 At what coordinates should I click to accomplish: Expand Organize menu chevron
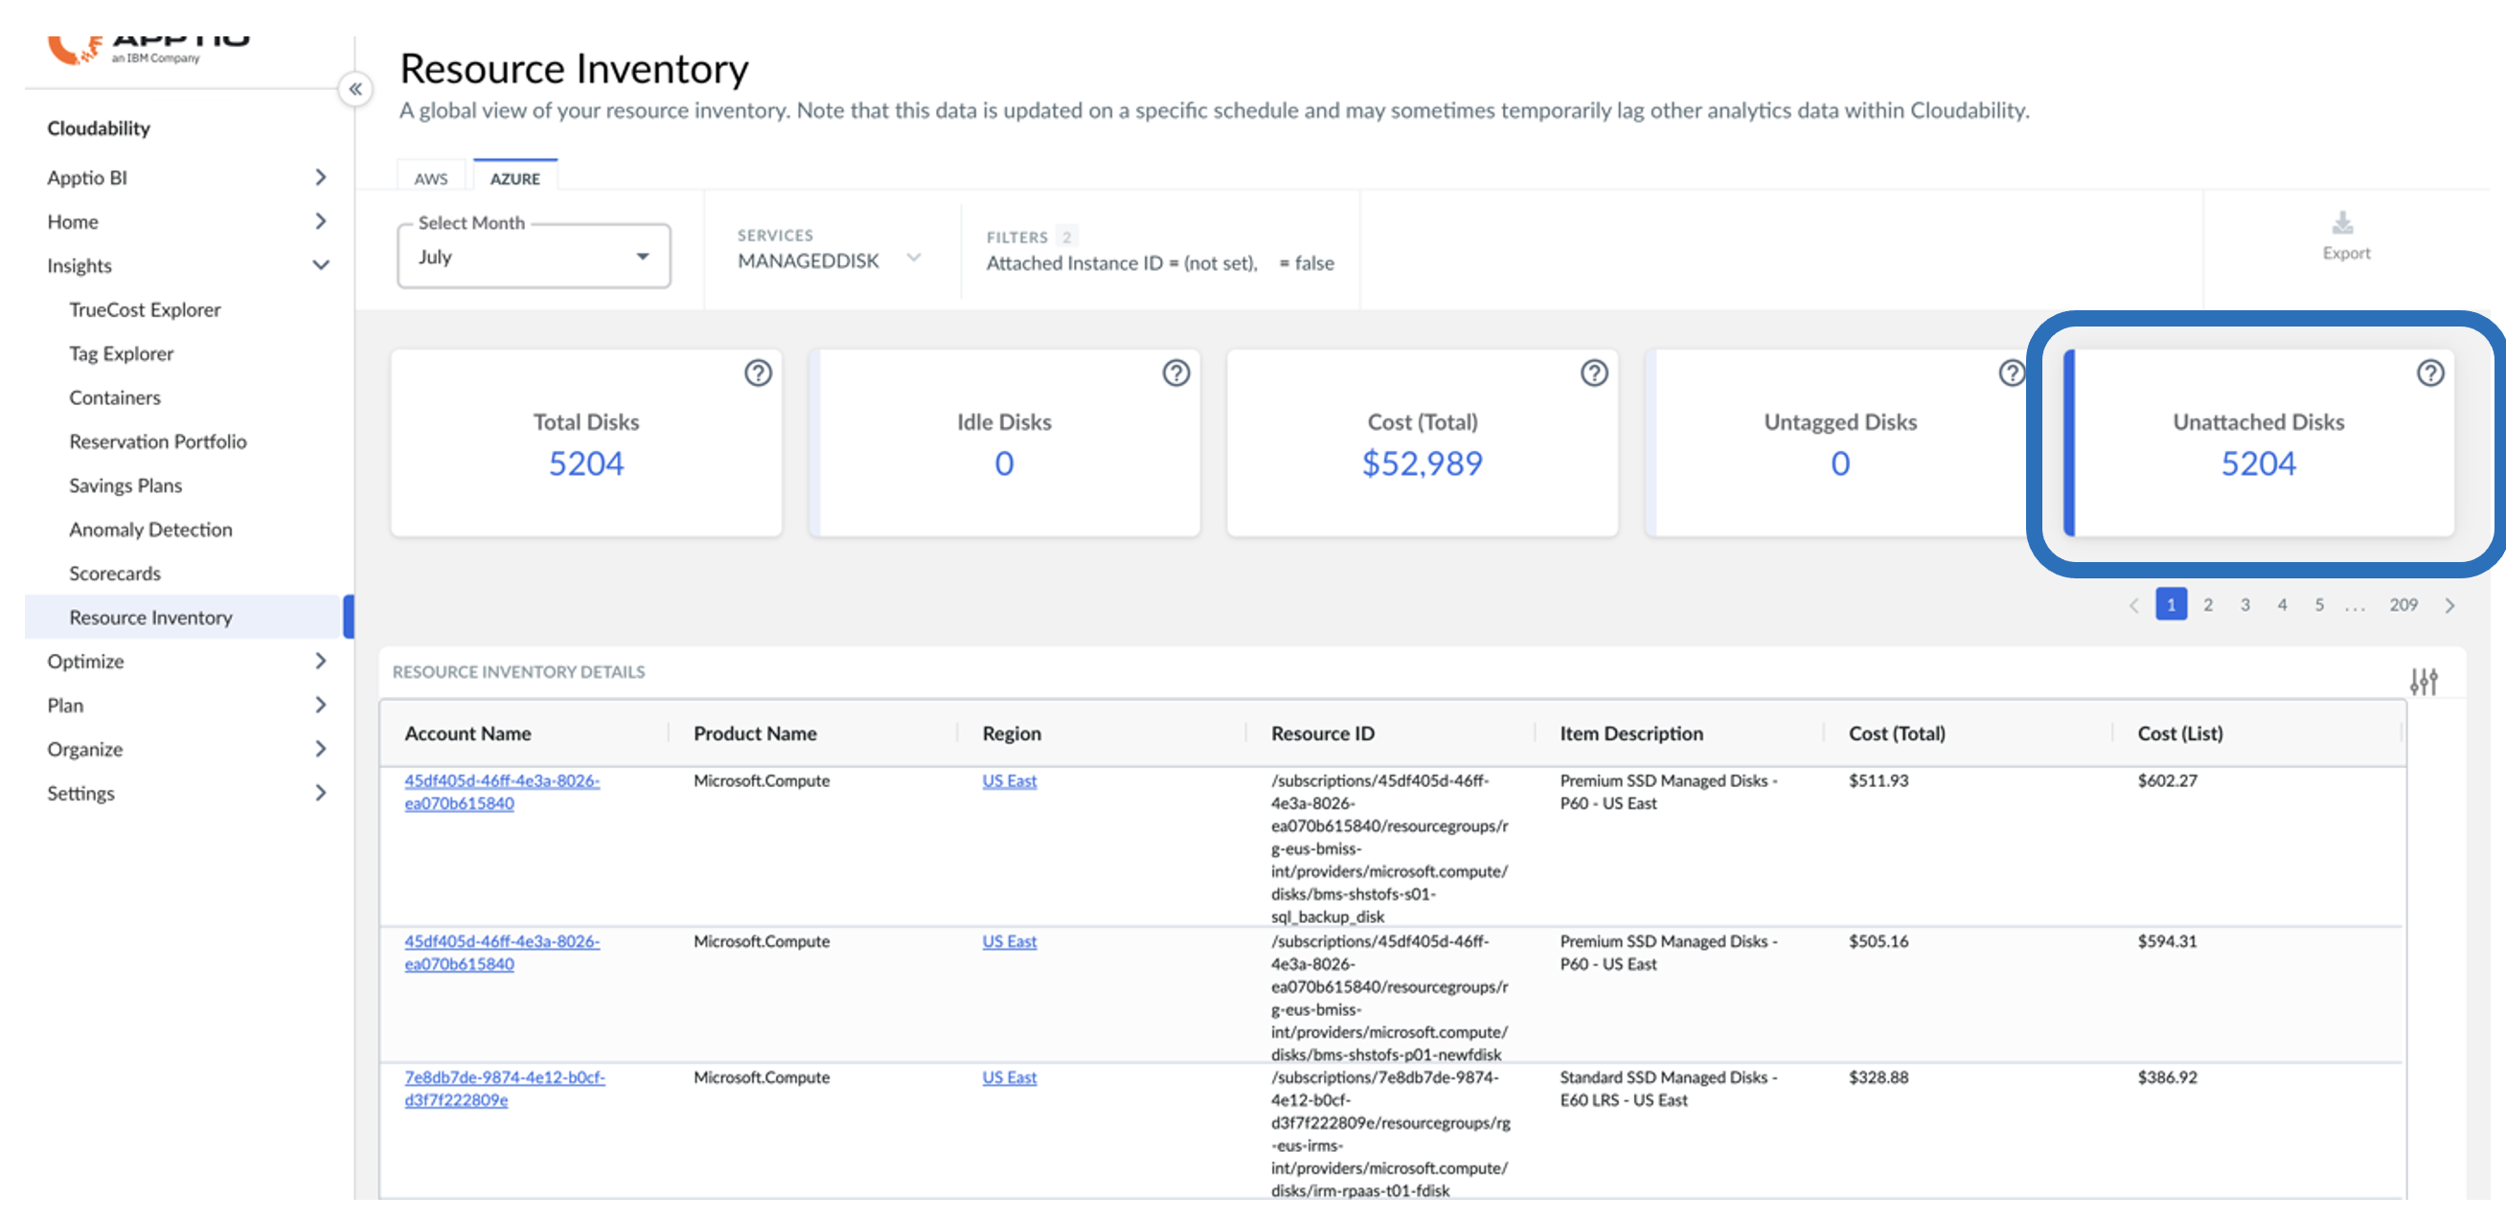point(320,749)
